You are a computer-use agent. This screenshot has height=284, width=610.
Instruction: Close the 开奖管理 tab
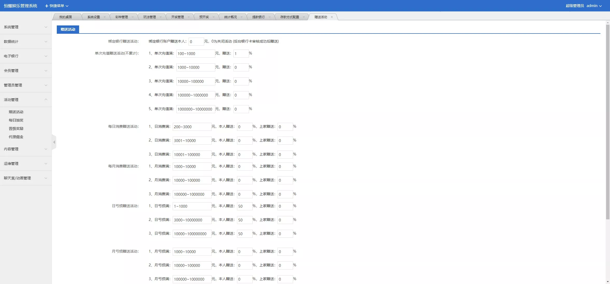click(x=189, y=17)
